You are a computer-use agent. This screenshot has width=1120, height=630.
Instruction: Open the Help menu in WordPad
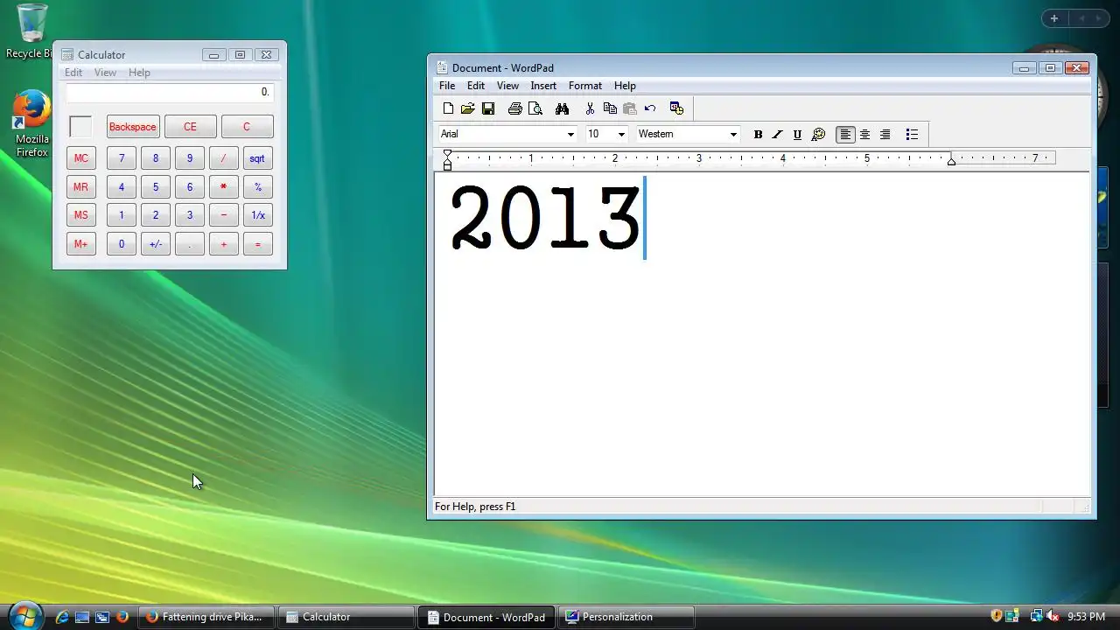pos(625,86)
